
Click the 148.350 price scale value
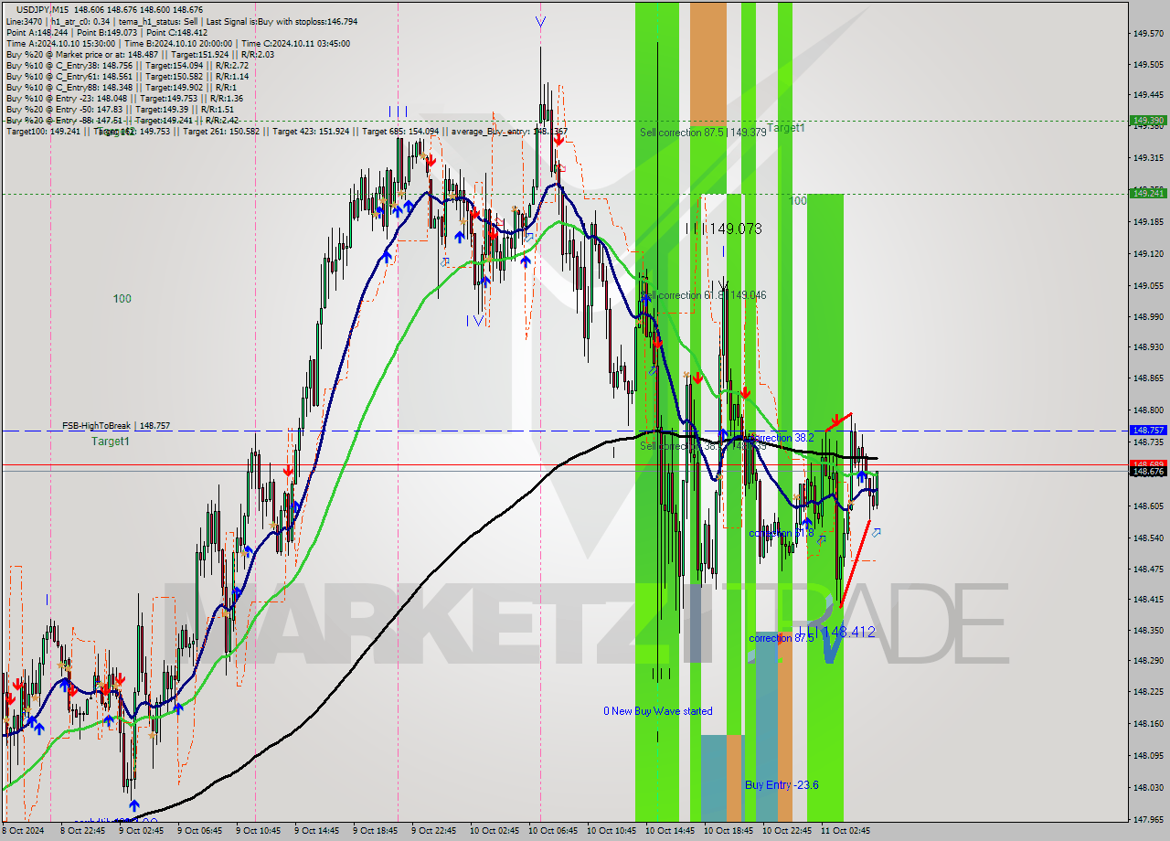(x=1148, y=630)
